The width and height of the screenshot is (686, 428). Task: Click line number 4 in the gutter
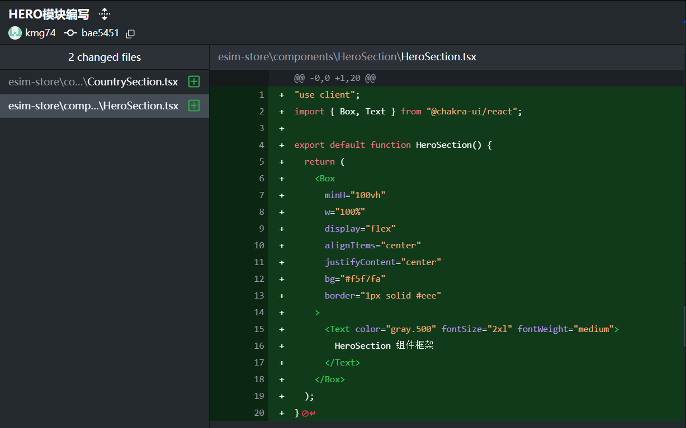pyautogui.click(x=261, y=145)
